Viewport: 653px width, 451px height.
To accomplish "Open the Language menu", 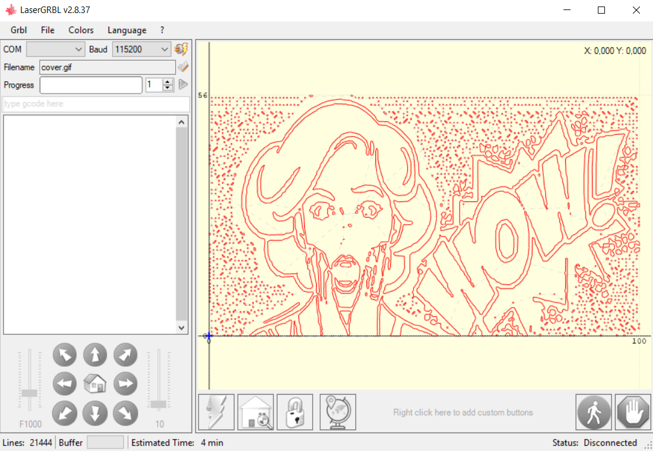I will pyautogui.click(x=127, y=30).
